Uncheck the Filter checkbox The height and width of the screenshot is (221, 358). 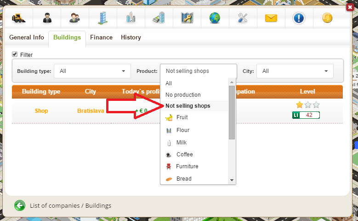pos(15,54)
